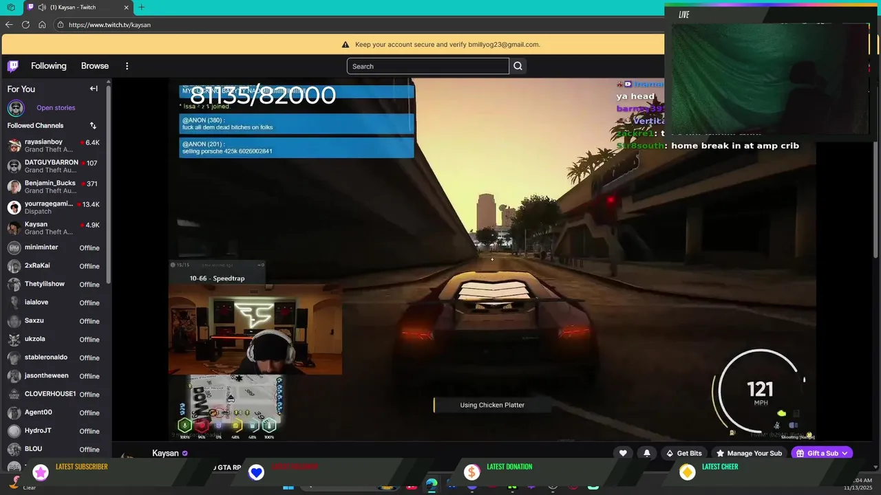Open the Following tab
This screenshot has width=881, height=495.
[49, 66]
